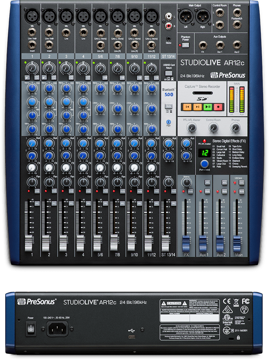Click the Phones output jack

tap(237, 12)
